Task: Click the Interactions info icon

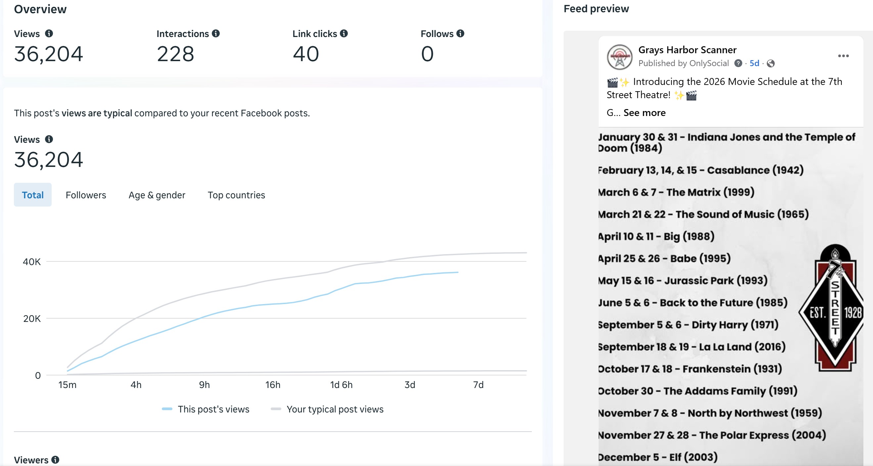Action: click(216, 33)
